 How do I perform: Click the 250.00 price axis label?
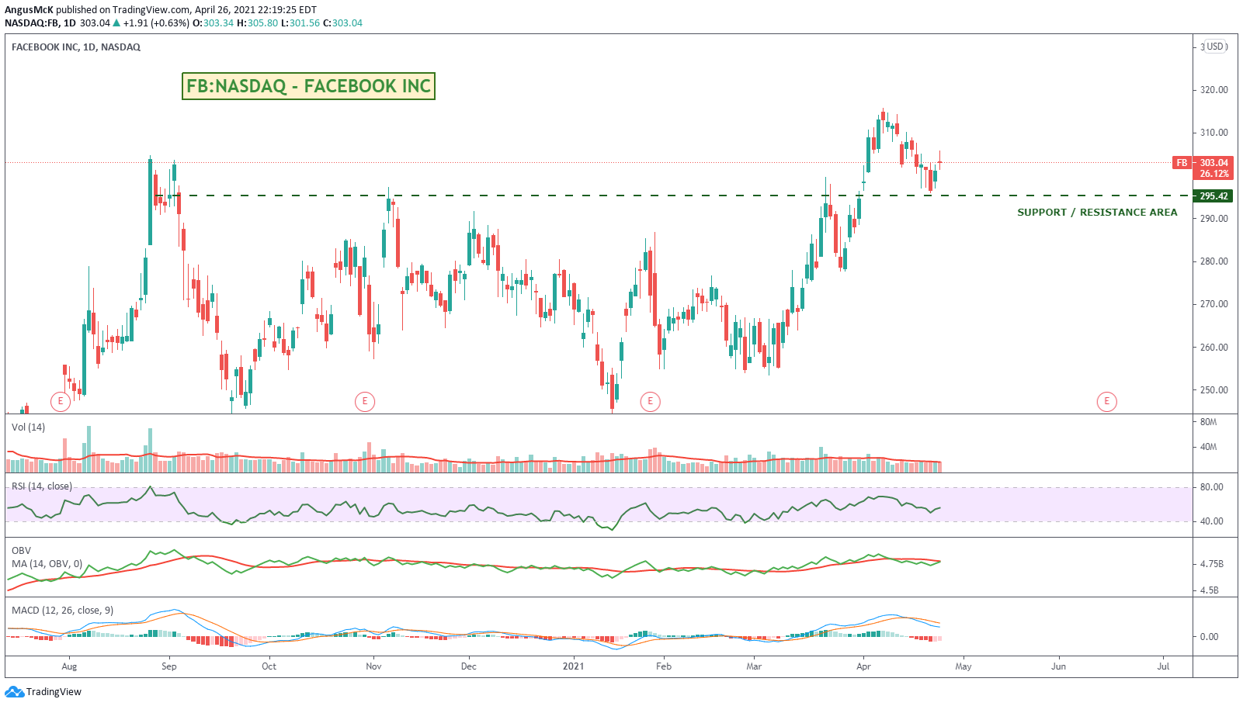pyautogui.click(x=1214, y=390)
